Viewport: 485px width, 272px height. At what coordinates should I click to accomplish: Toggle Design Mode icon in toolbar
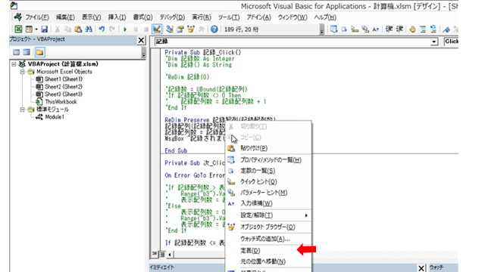[157, 29]
